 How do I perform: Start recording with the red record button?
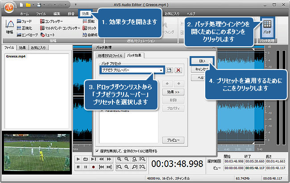click(x=93, y=167)
